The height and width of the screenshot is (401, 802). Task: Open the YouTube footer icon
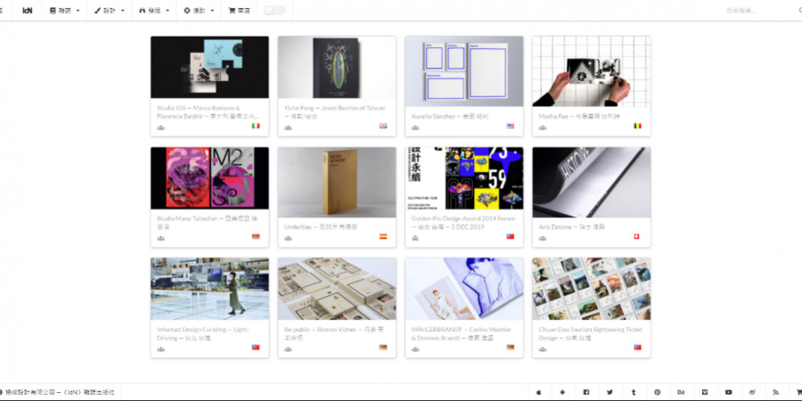click(x=728, y=392)
